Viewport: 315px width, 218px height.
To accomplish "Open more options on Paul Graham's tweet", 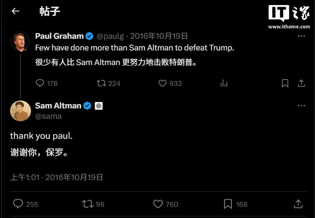I will [x=301, y=36].
